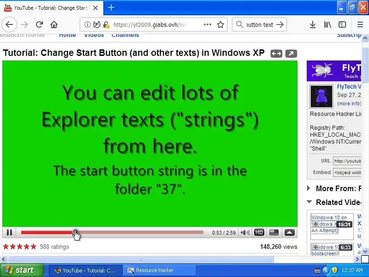Pop out the video with arrow icon
The height and width of the screenshot is (277, 369).
coord(291,54)
